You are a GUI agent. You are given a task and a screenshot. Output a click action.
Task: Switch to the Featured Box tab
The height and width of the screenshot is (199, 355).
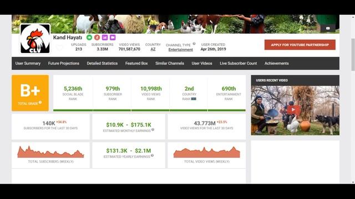[x=136, y=64]
